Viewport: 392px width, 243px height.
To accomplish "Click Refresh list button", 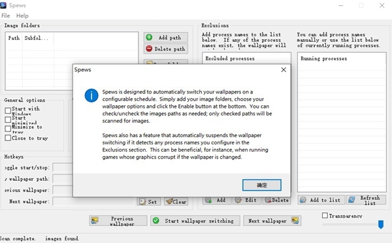I will (x=366, y=200).
